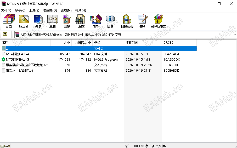Click the MT5群控EA.ex5 green program icon

[x=3, y=59]
